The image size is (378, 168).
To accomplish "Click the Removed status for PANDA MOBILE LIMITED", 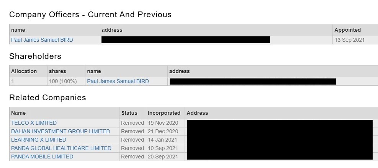I will (x=133, y=157).
